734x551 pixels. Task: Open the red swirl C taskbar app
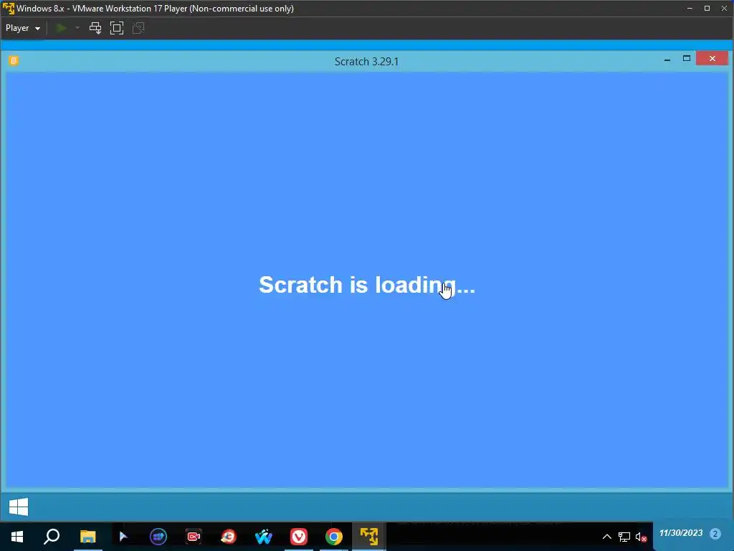[x=229, y=537]
